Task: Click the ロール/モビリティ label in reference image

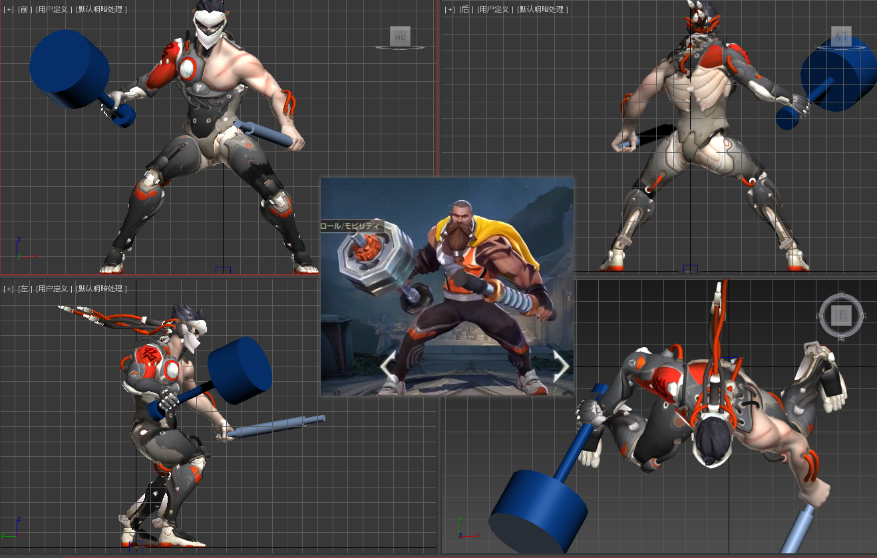Action: (x=352, y=226)
